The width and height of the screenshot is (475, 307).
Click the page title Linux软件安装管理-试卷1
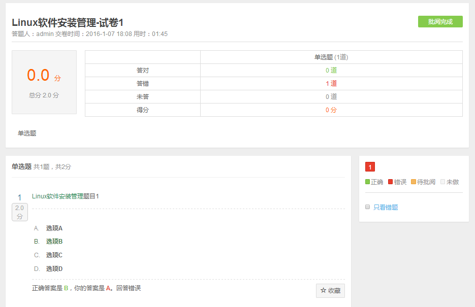tap(68, 23)
